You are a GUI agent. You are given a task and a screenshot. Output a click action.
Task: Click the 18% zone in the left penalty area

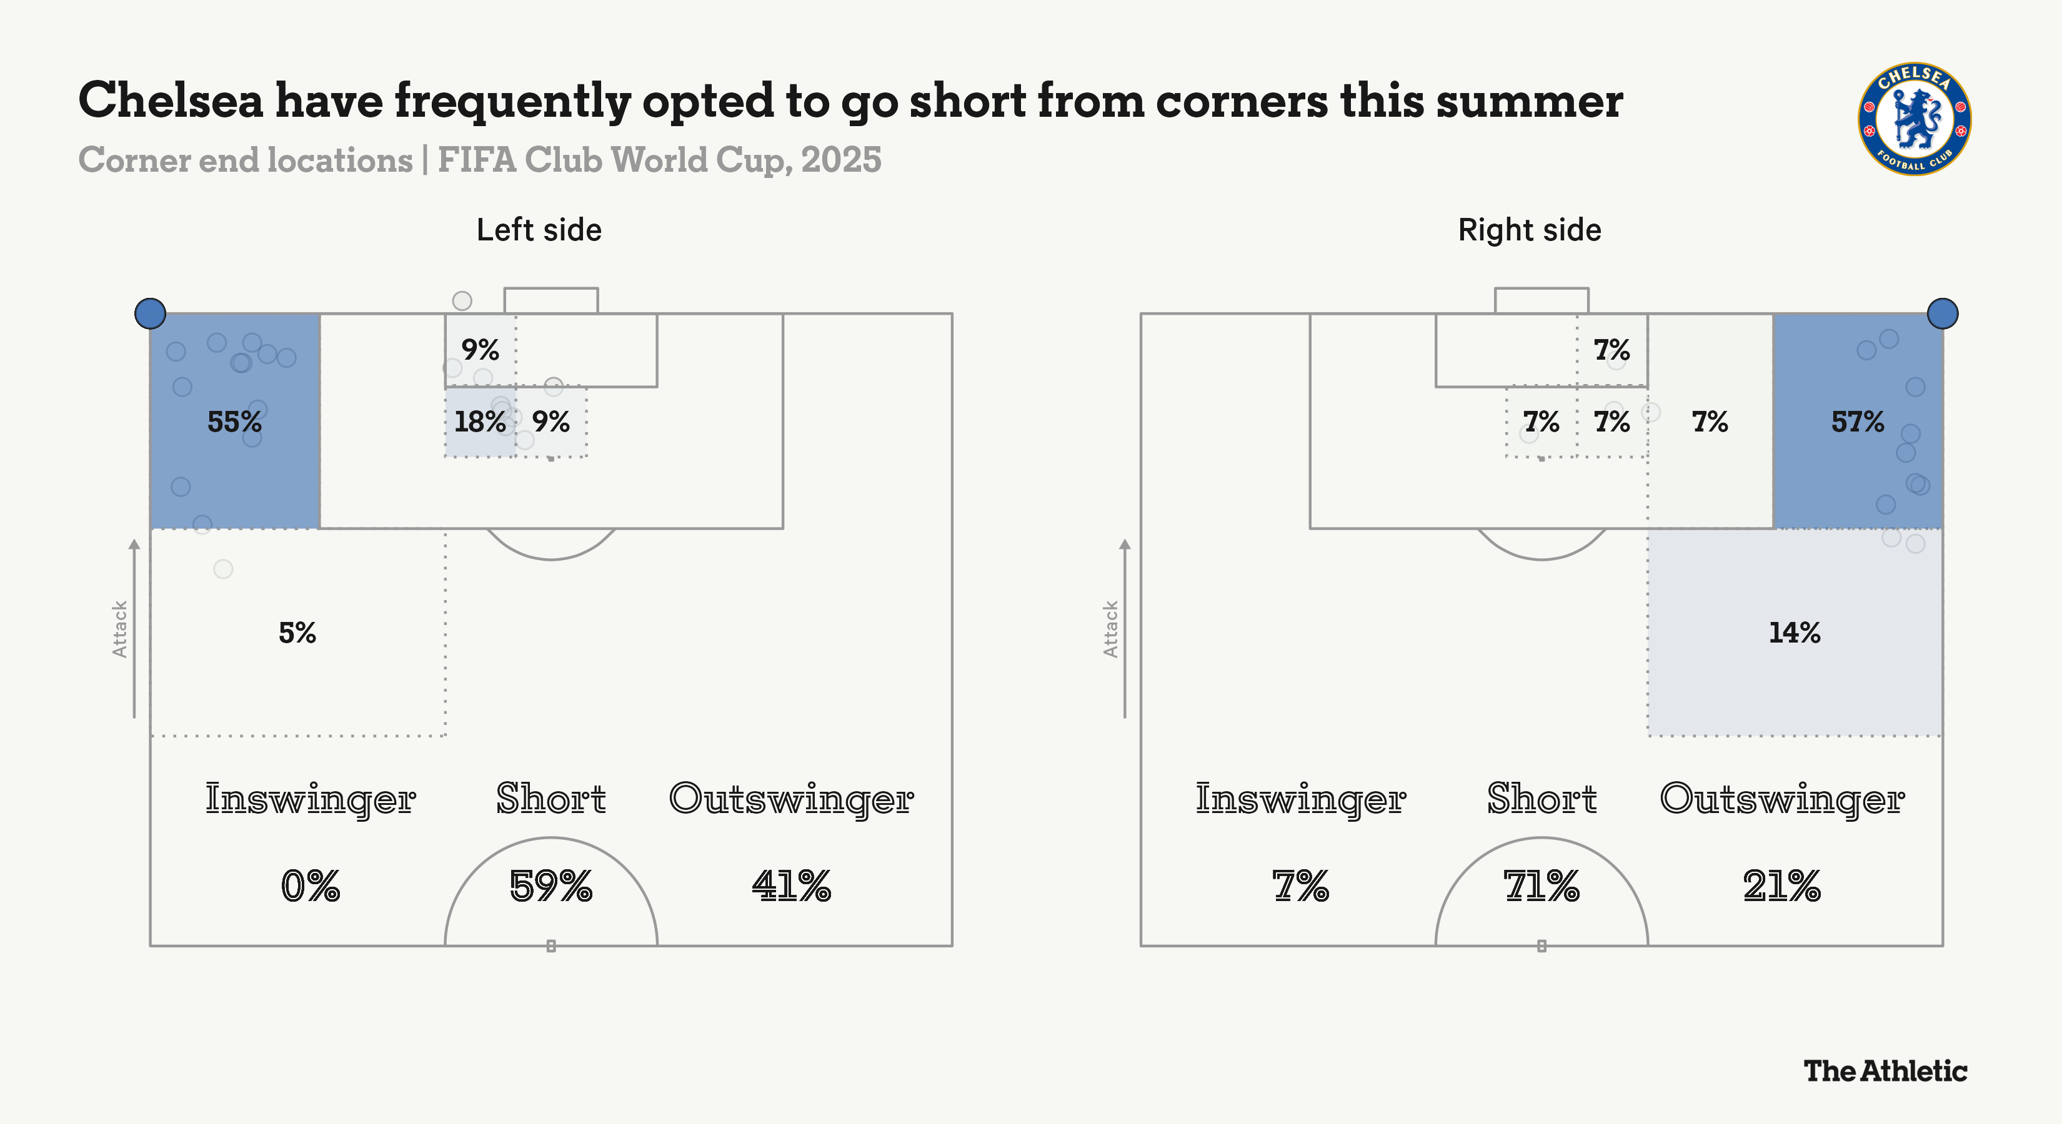pos(479,421)
